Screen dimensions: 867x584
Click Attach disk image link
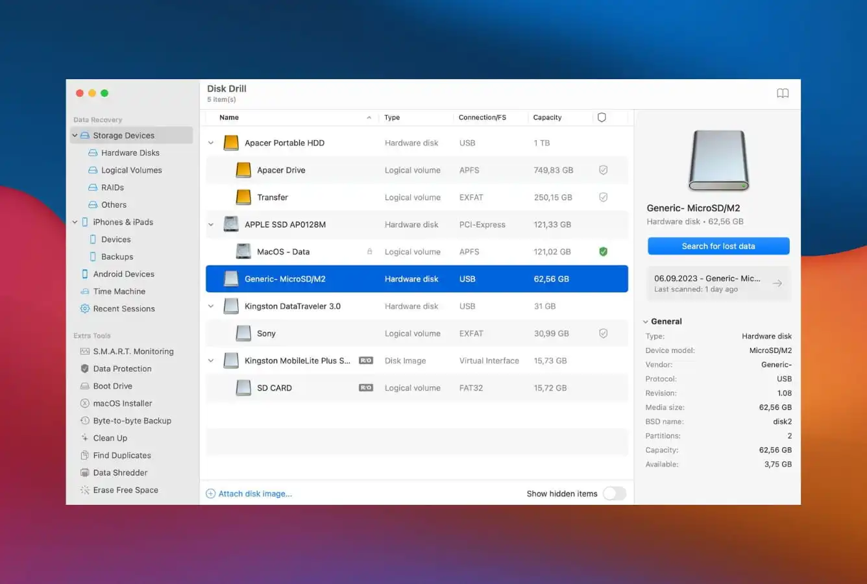(249, 494)
